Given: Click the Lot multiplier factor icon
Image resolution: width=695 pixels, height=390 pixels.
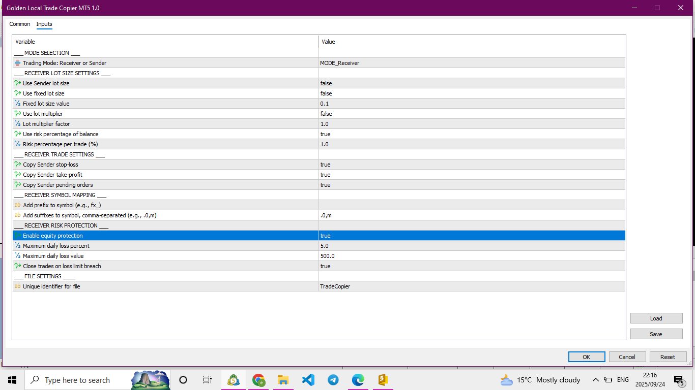Looking at the screenshot, I should 18,124.
